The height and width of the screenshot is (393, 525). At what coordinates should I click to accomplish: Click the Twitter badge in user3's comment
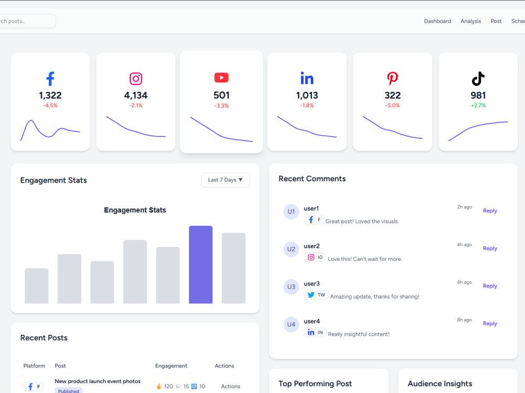click(x=316, y=295)
